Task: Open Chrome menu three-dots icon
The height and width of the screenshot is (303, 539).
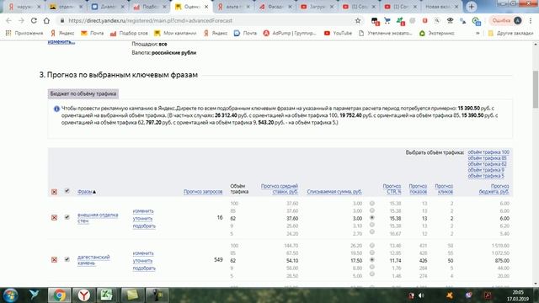Action: coord(531,20)
